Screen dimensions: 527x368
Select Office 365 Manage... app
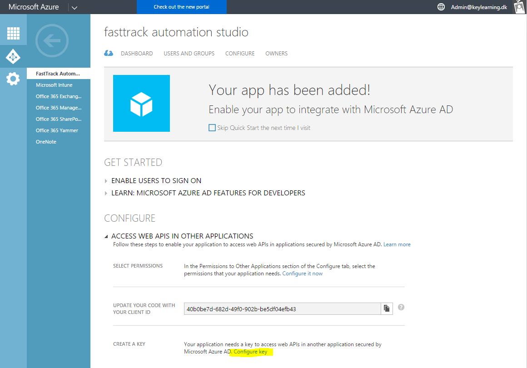[x=59, y=108]
